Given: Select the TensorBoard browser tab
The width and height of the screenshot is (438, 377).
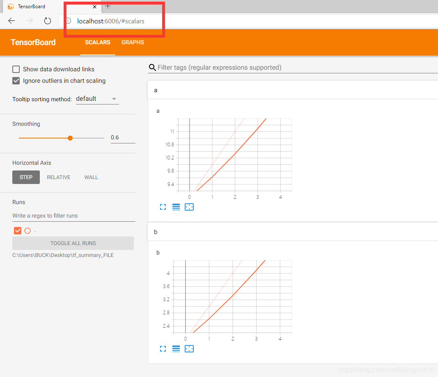Looking at the screenshot, I should (x=52, y=7).
